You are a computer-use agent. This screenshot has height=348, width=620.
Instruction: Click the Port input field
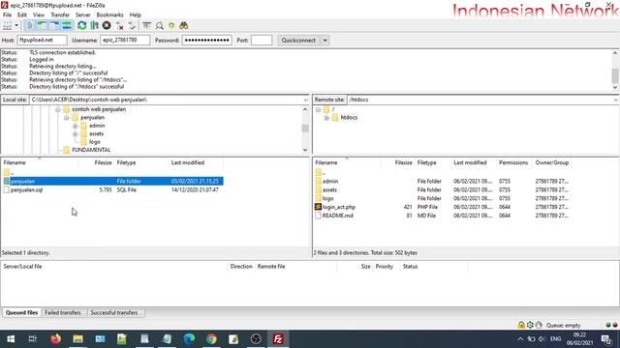pos(262,41)
